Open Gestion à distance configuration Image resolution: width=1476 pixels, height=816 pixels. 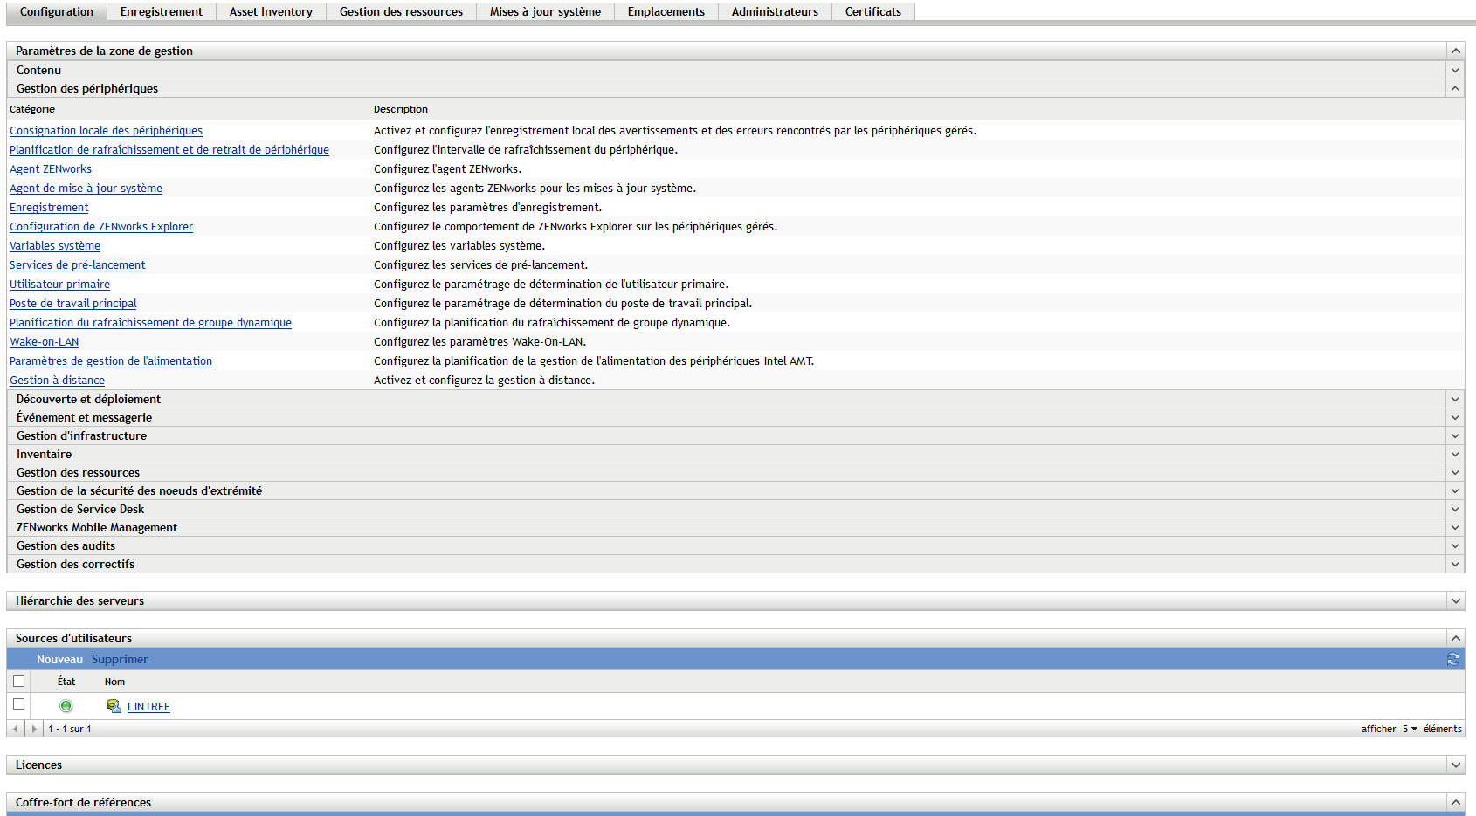point(57,380)
